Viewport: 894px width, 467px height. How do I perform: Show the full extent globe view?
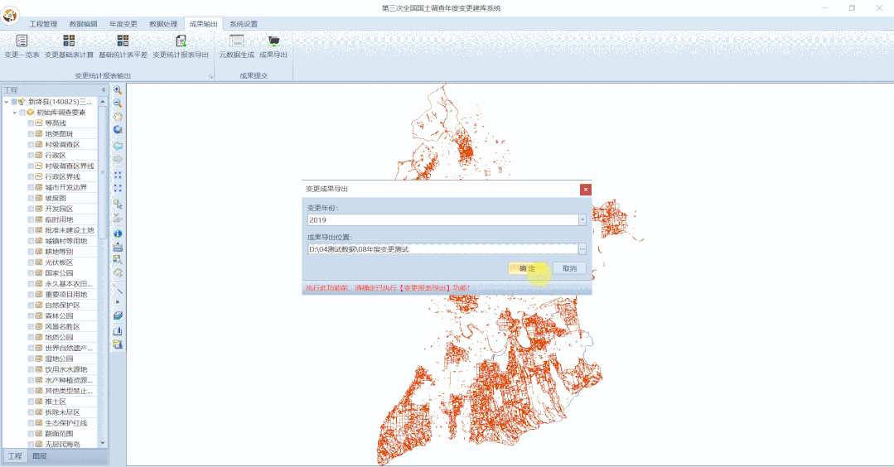click(118, 130)
